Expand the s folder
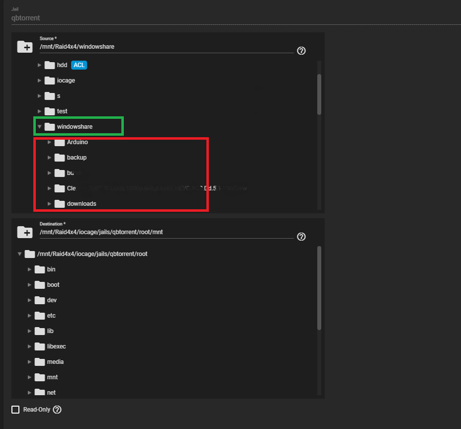The width and height of the screenshot is (461, 429). coord(39,96)
